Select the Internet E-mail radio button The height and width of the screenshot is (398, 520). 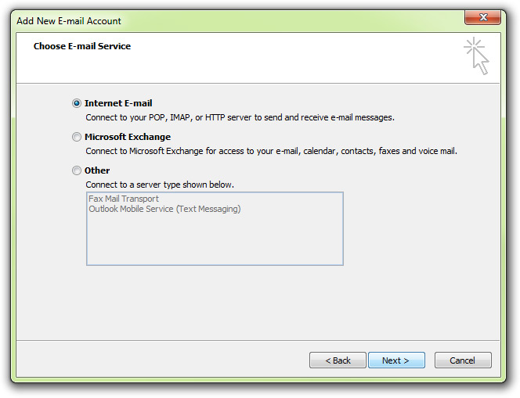pyautogui.click(x=77, y=103)
